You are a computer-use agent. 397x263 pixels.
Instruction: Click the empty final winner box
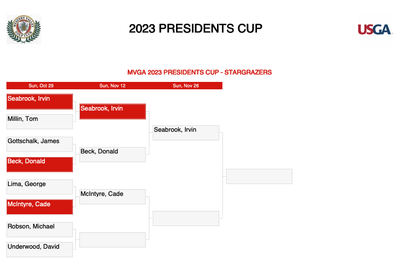[259, 176]
